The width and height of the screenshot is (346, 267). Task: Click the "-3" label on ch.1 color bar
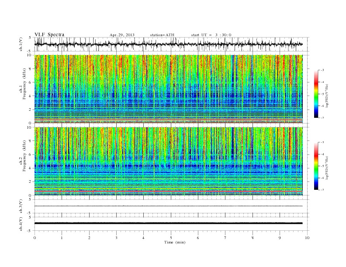point(322,70)
